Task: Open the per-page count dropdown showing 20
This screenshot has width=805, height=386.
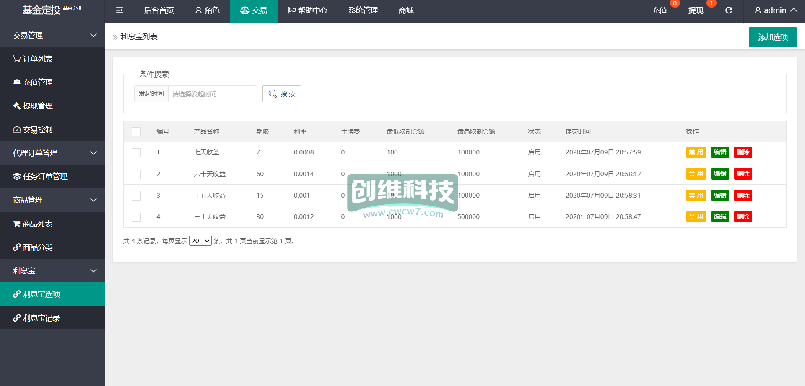Action: (200, 241)
